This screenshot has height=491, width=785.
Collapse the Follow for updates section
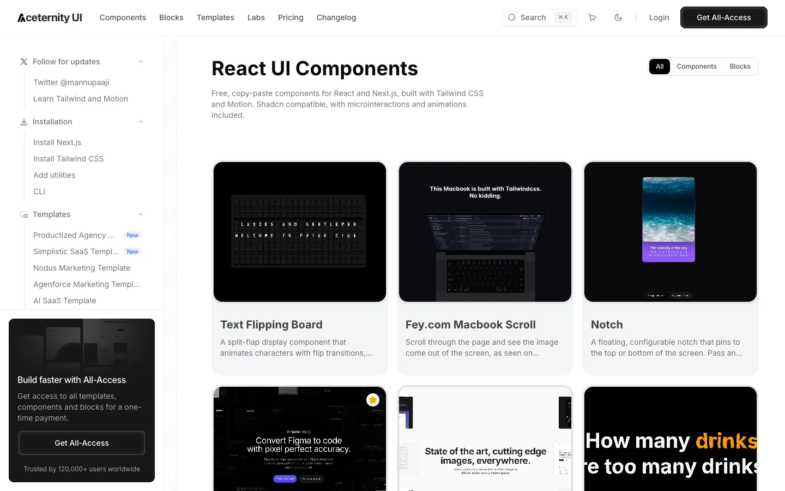pos(141,62)
